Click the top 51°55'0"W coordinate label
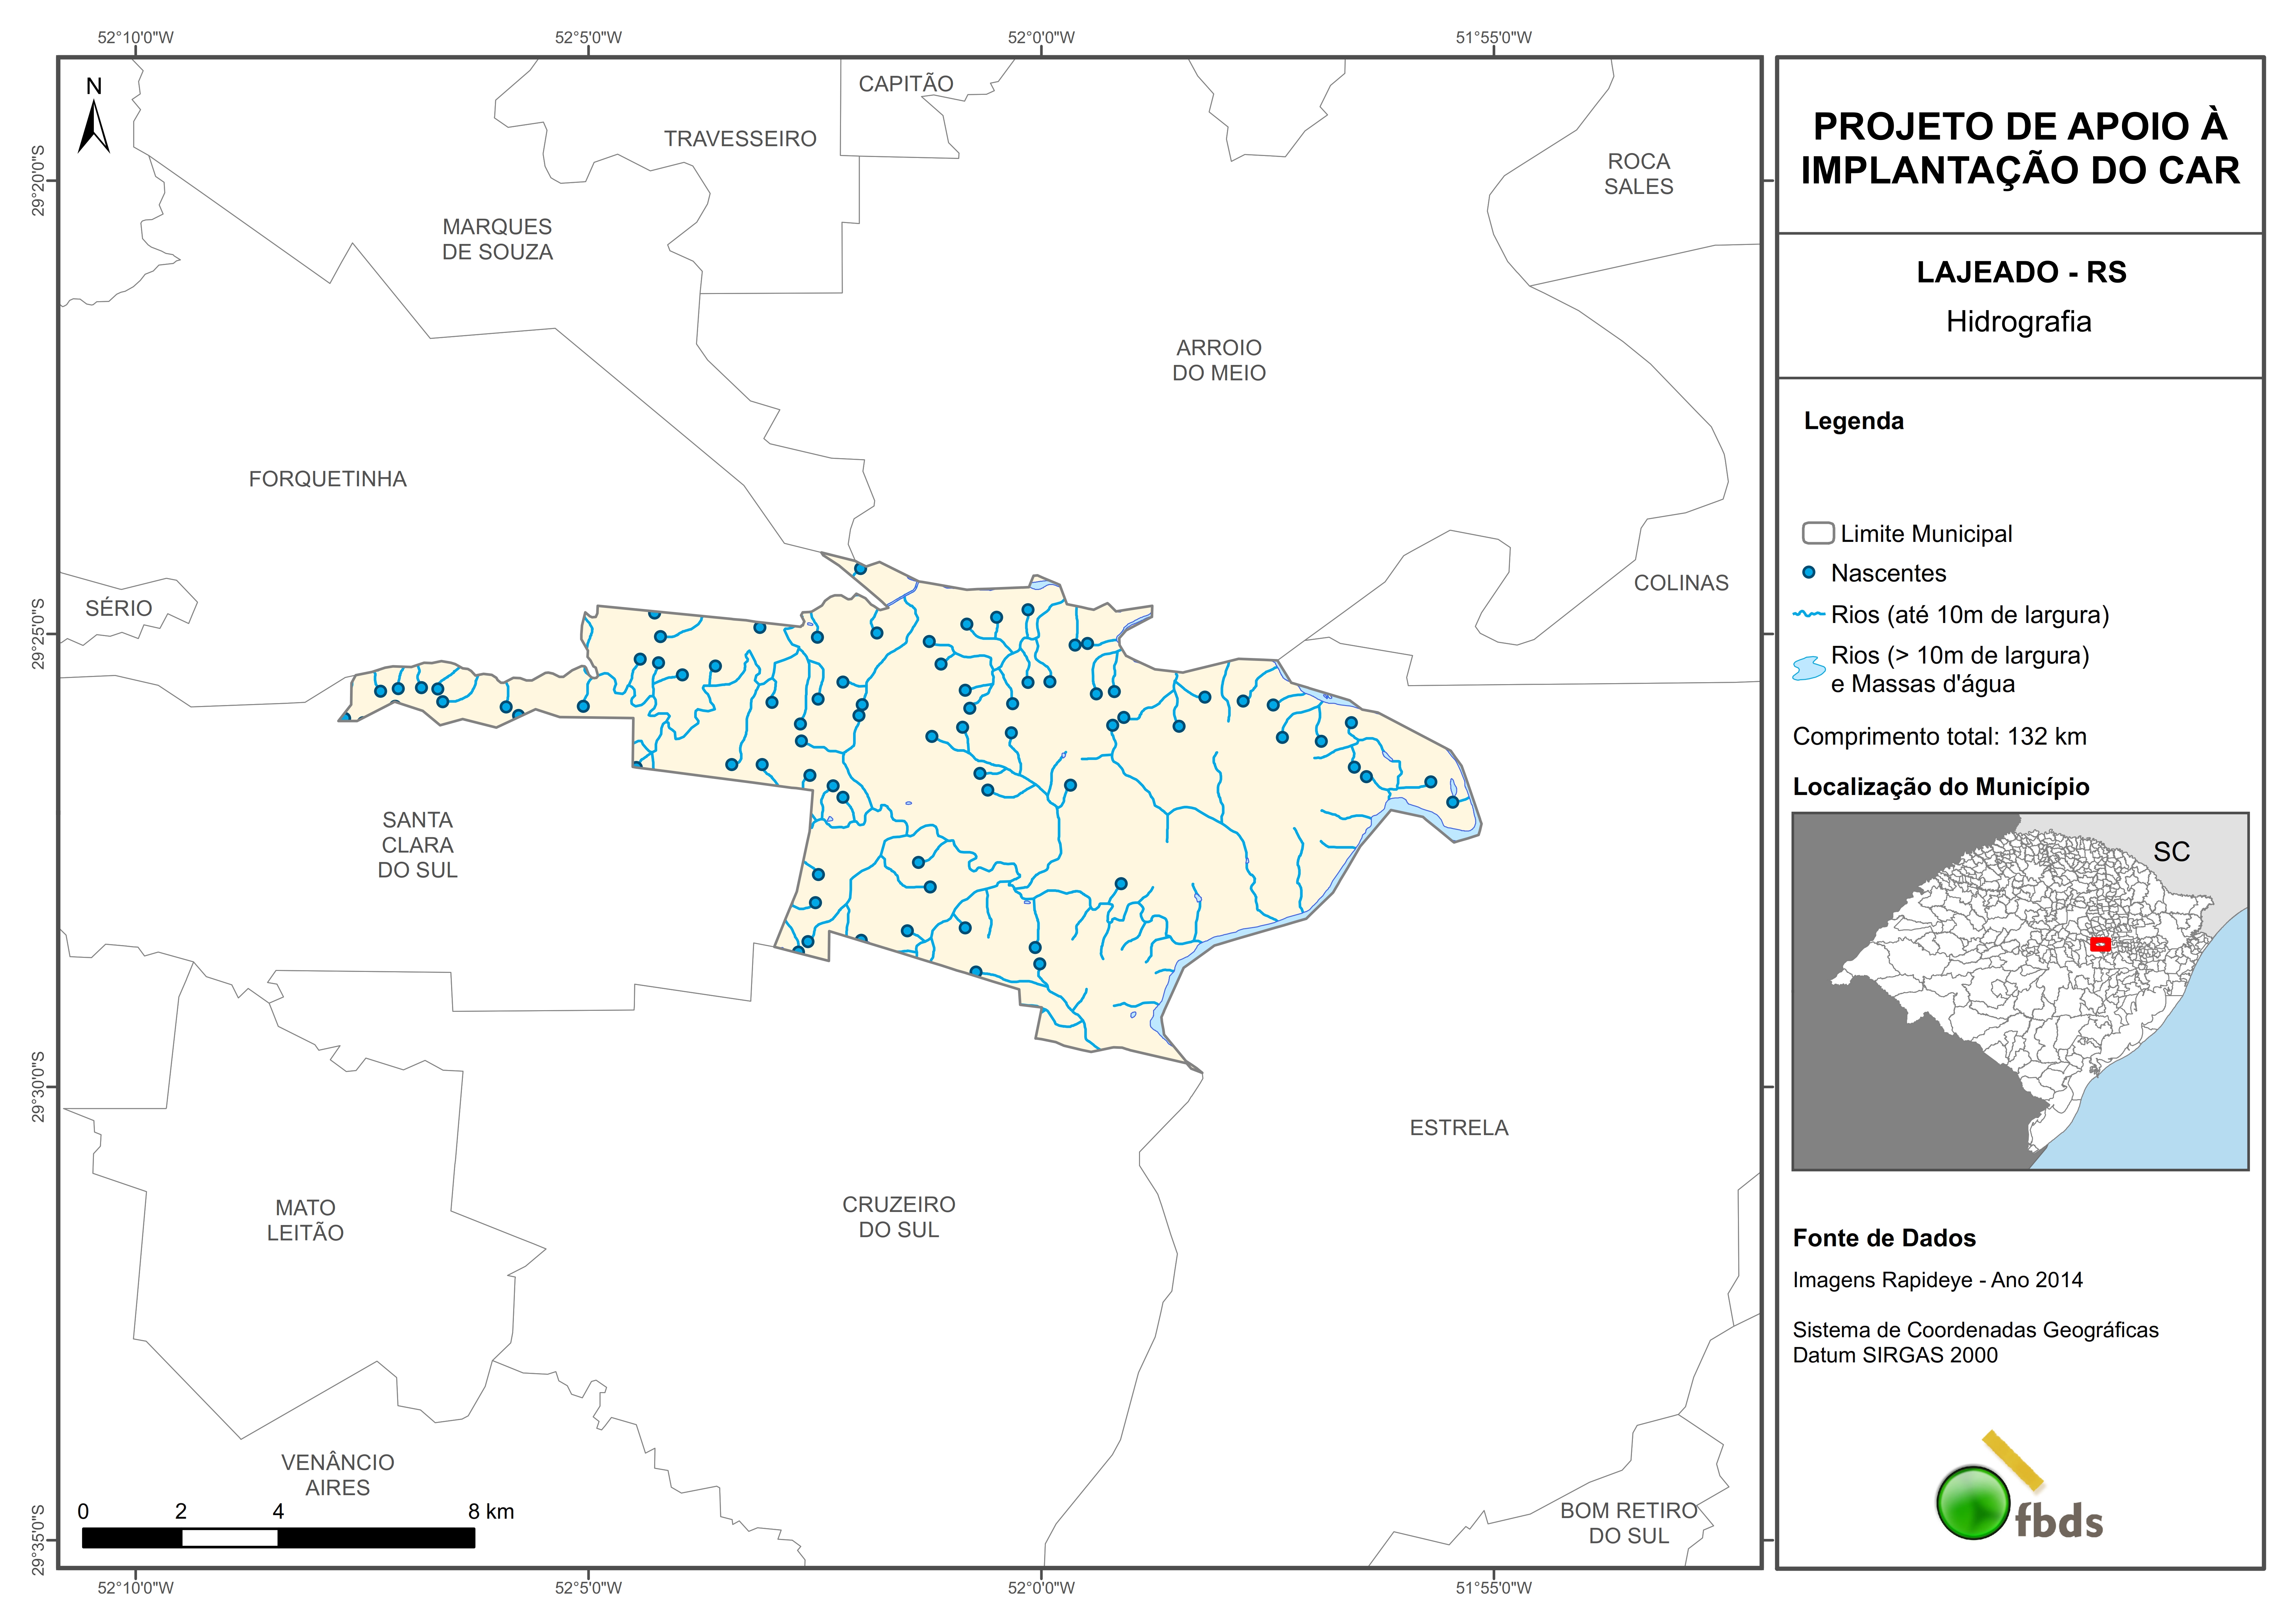Viewport: 2295px width, 1624px height. coord(1494,38)
